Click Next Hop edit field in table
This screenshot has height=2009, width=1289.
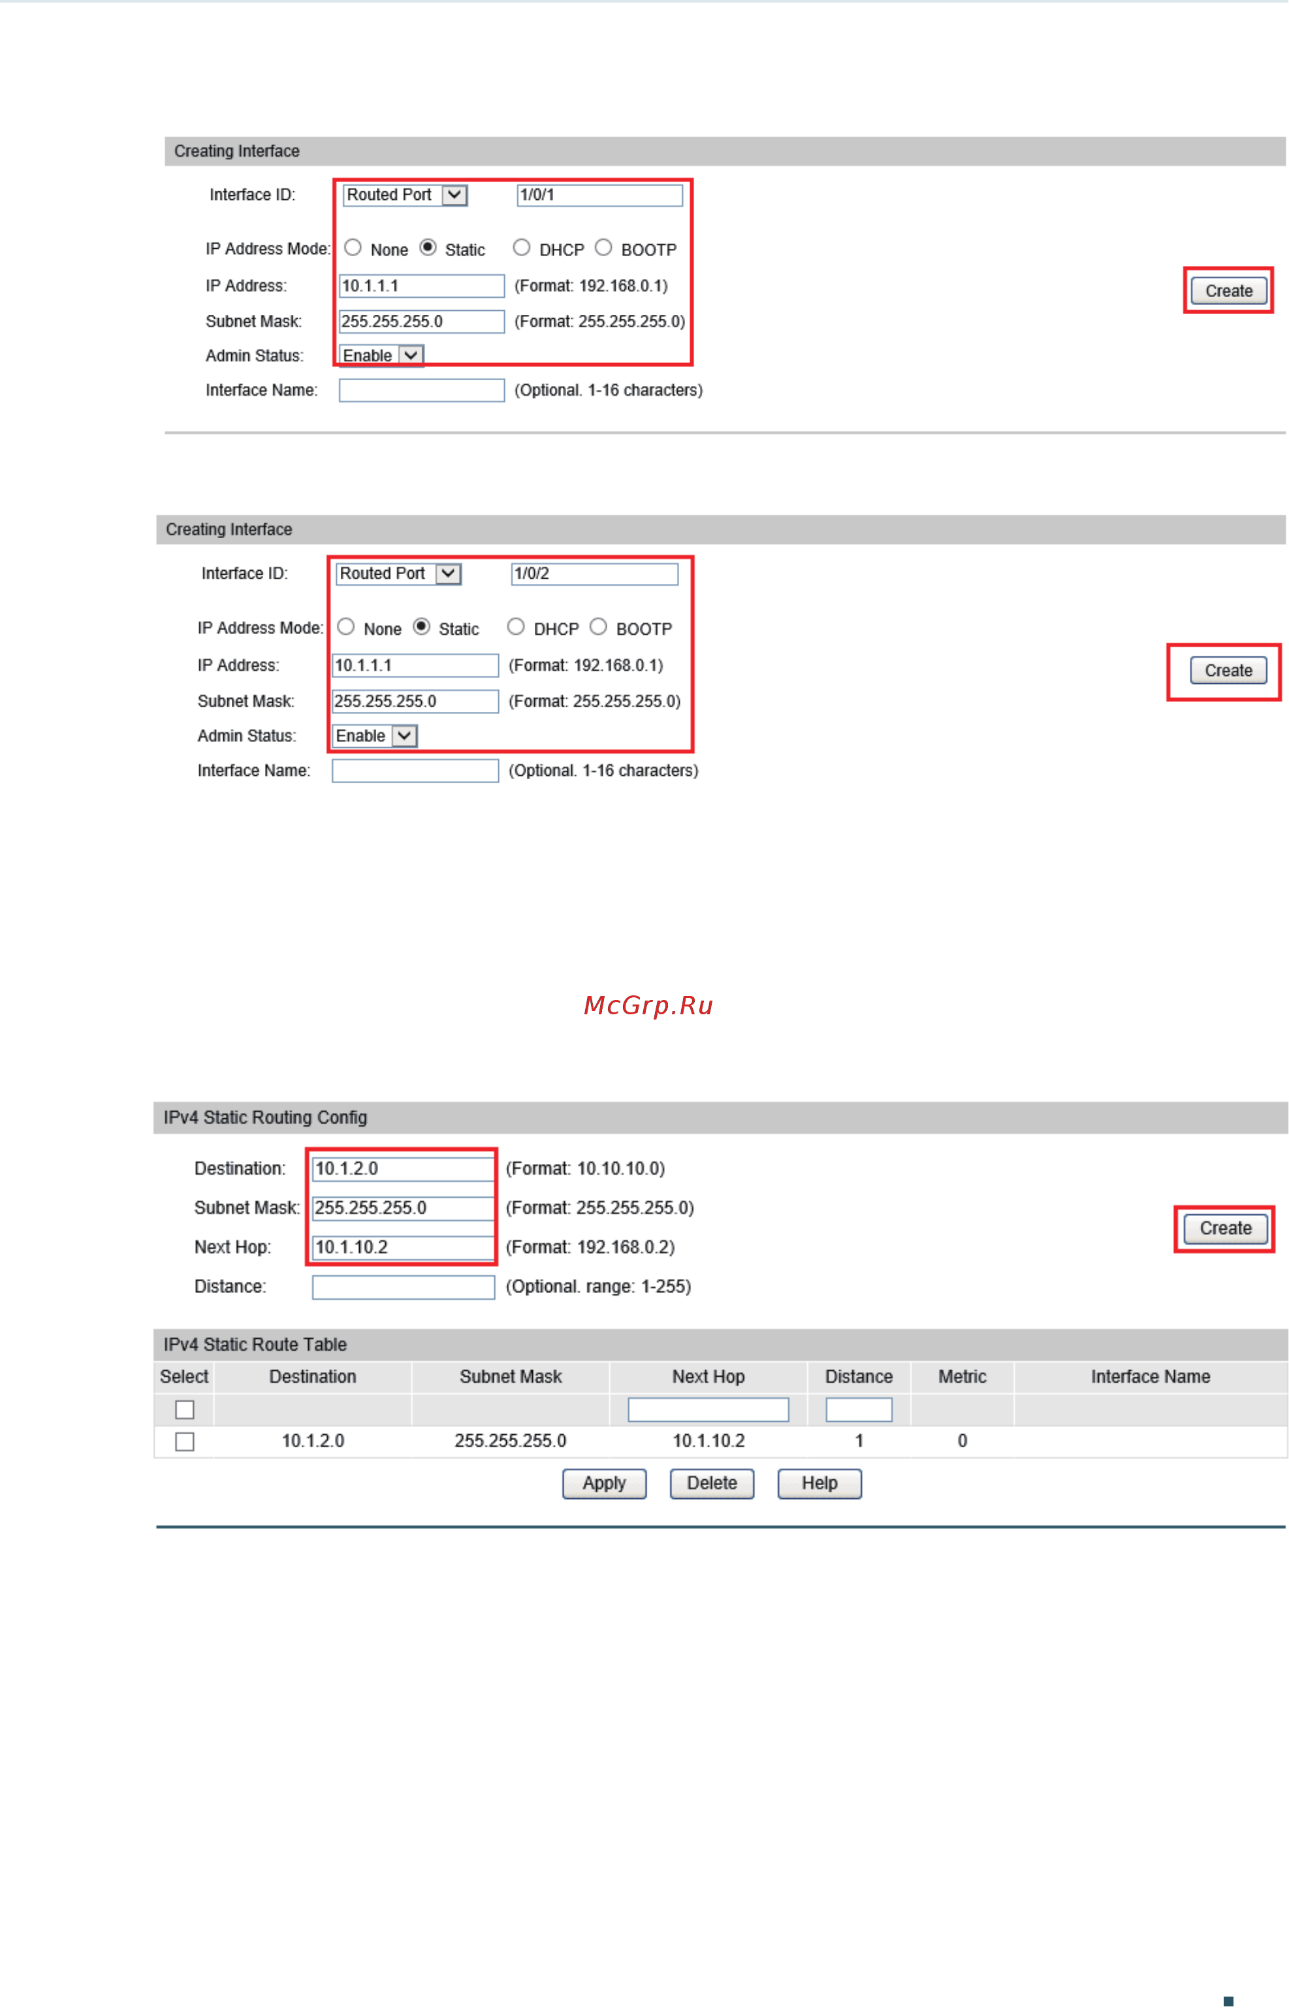click(708, 1409)
